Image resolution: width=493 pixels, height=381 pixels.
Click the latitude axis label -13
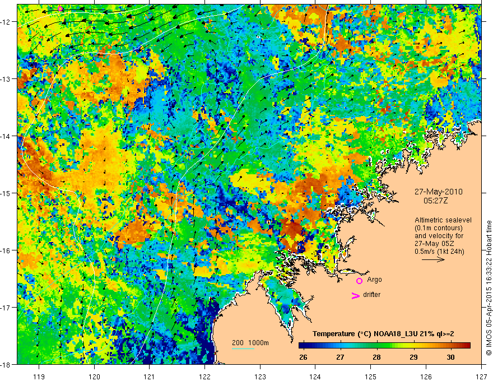coord(7,79)
